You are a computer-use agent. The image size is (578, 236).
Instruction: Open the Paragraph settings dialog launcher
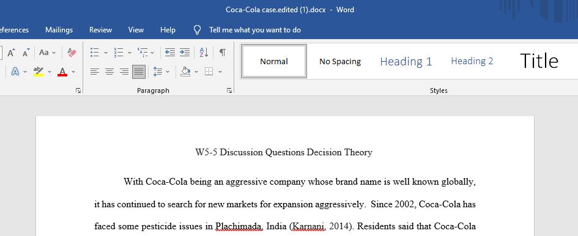click(x=229, y=90)
